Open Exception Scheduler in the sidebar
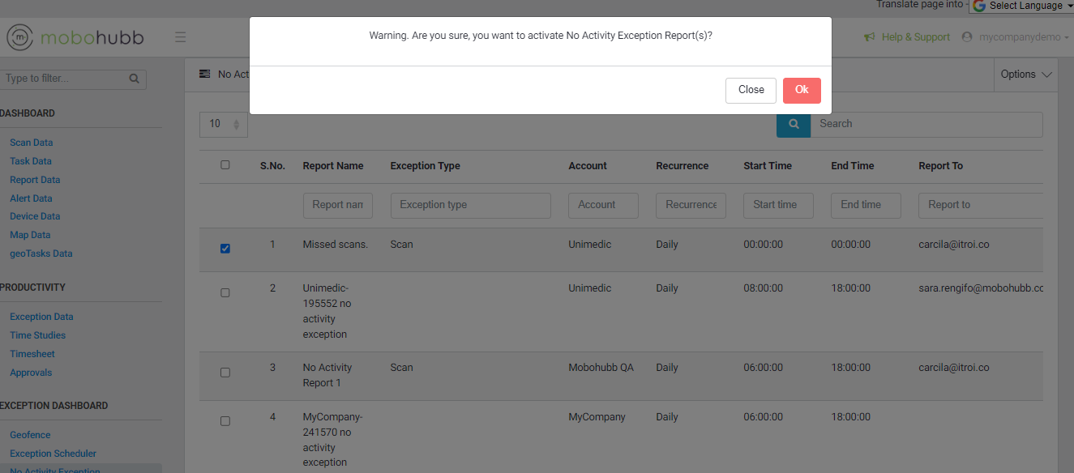 click(x=53, y=454)
